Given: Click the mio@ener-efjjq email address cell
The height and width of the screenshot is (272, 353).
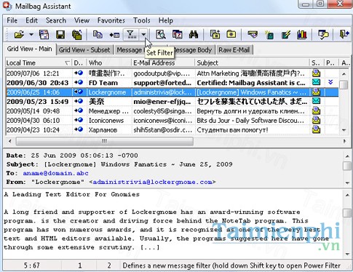Looking at the screenshot, I should pyautogui.click(x=163, y=102).
